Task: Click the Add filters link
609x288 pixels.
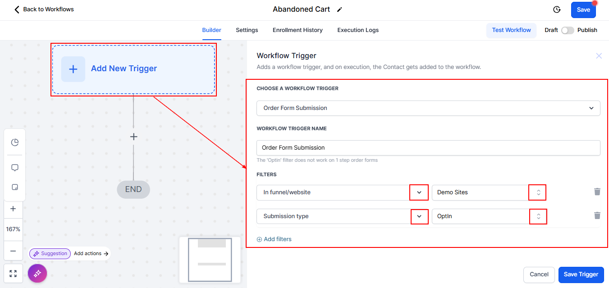Action: point(274,239)
